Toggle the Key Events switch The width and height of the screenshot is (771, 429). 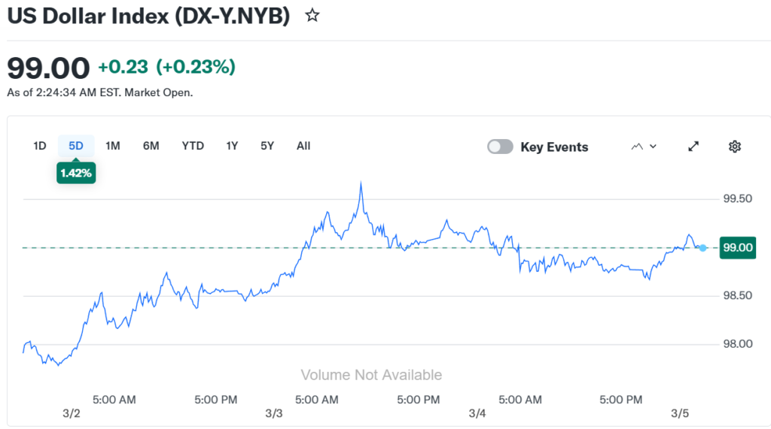pos(500,147)
